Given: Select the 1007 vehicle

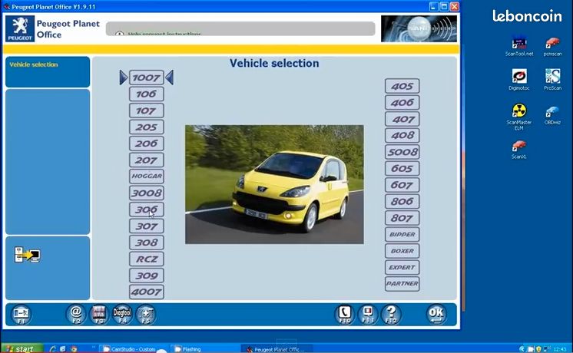Looking at the screenshot, I should pos(147,78).
